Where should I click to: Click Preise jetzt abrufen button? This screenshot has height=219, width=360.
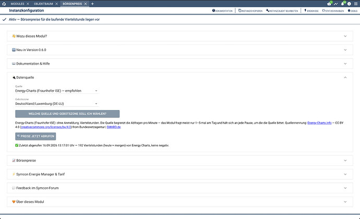pos(35,136)
